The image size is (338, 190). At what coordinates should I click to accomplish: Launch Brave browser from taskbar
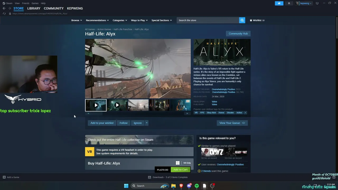tap(181, 186)
